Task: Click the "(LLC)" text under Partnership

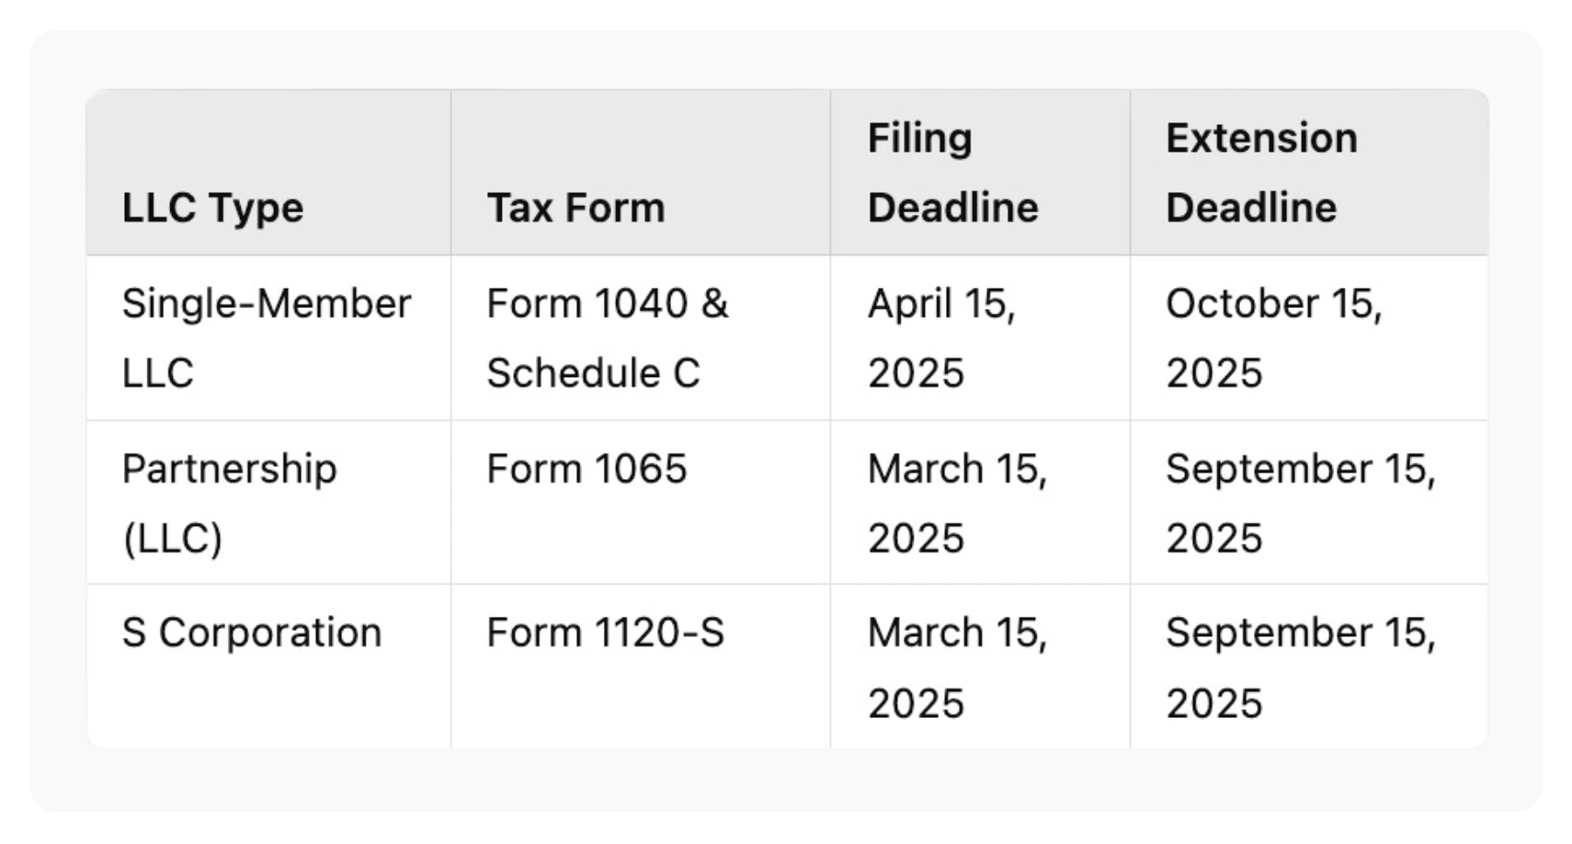Action: 172,538
